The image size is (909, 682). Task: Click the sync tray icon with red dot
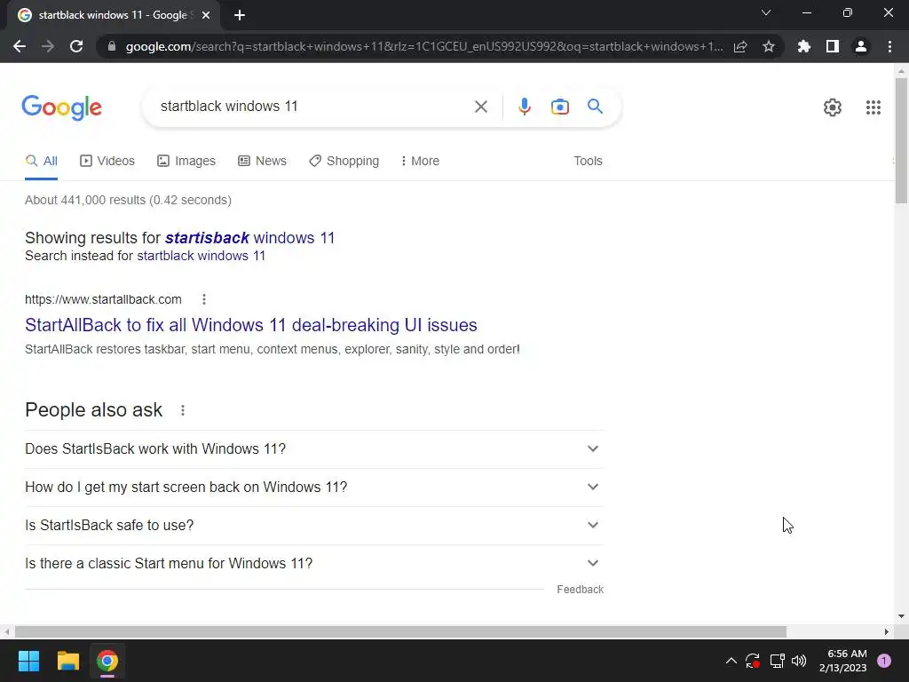(753, 661)
